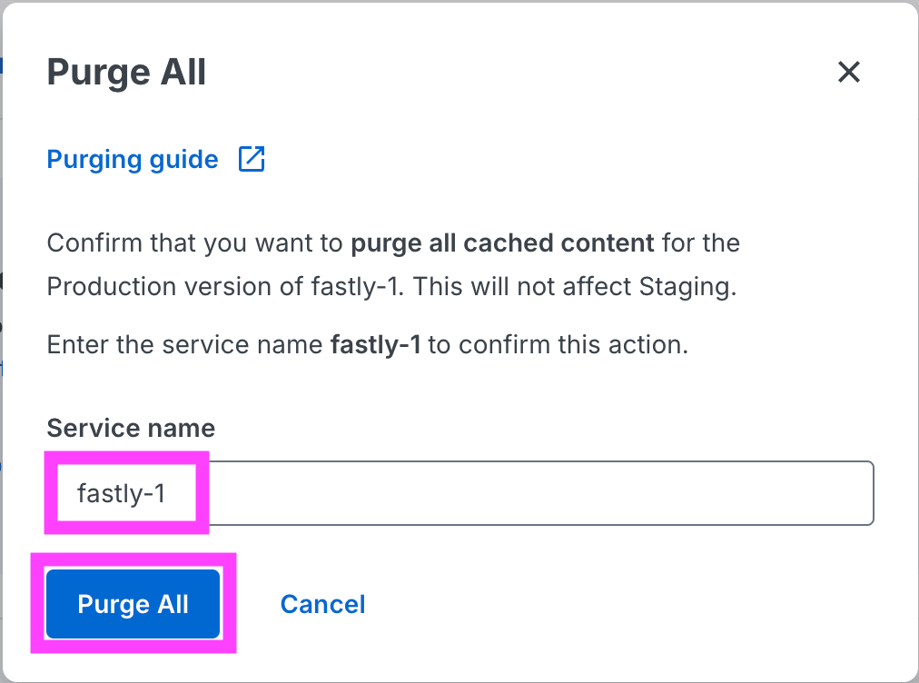Viewport: 919px width, 683px height.
Task: Click the word 'All' on the Purge button
Action: pyautogui.click(x=173, y=604)
